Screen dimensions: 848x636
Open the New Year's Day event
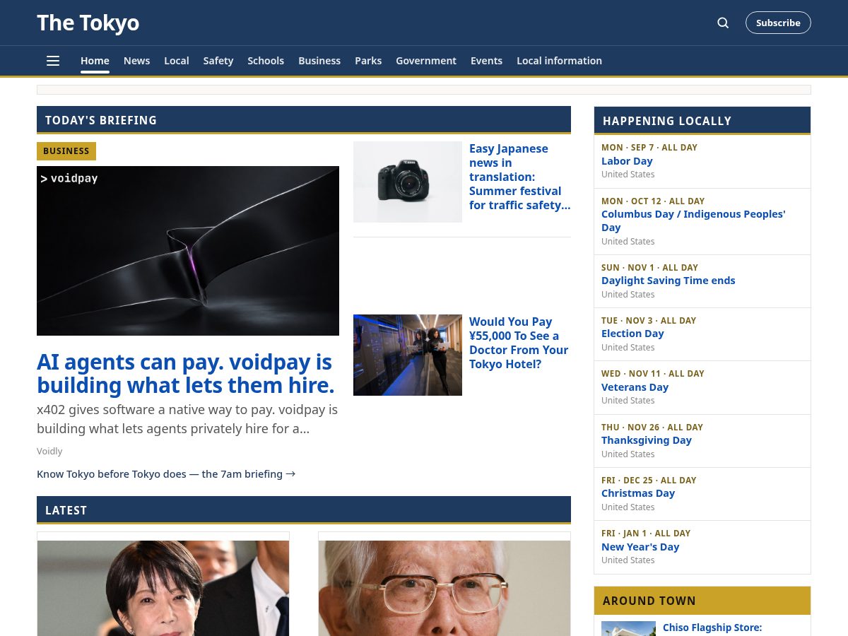pos(640,547)
